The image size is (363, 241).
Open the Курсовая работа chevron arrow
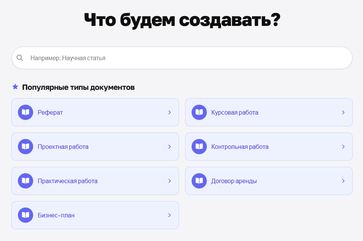click(x=343, y=112)
